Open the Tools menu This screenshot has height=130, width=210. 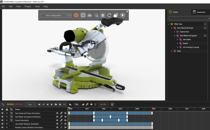(37, 6)
